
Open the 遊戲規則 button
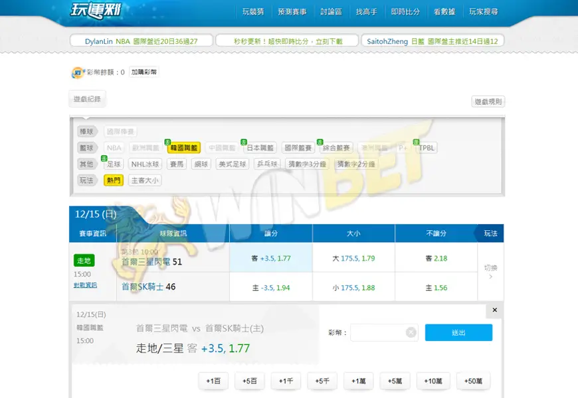(x=488, y=101)
